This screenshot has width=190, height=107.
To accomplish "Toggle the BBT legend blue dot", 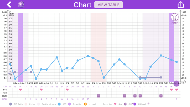I will pos(59,104).
